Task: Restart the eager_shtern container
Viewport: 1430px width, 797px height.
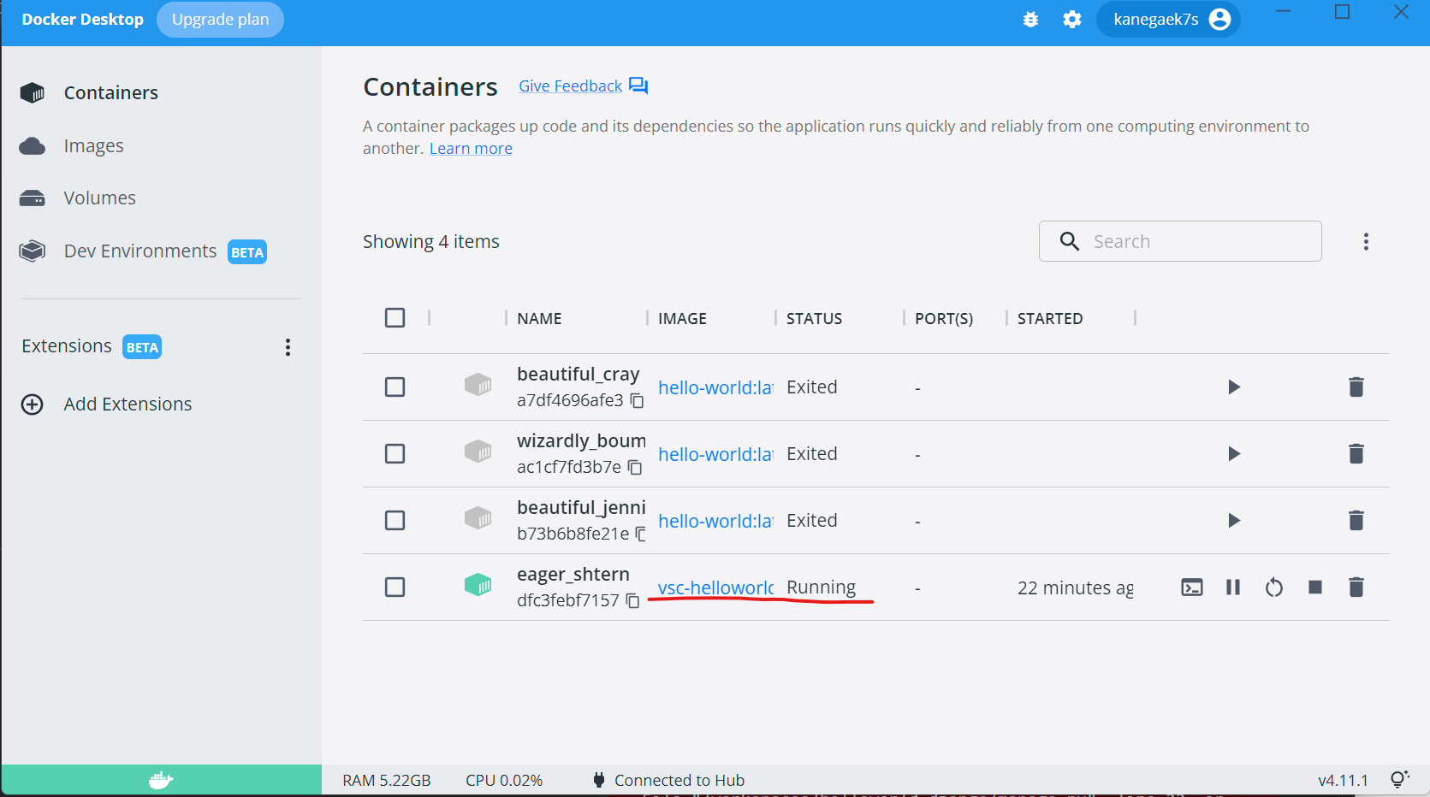Action: point(1274,587)
